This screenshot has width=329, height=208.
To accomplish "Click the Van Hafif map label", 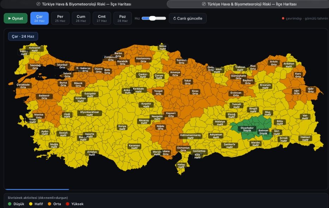I will 305,117.
